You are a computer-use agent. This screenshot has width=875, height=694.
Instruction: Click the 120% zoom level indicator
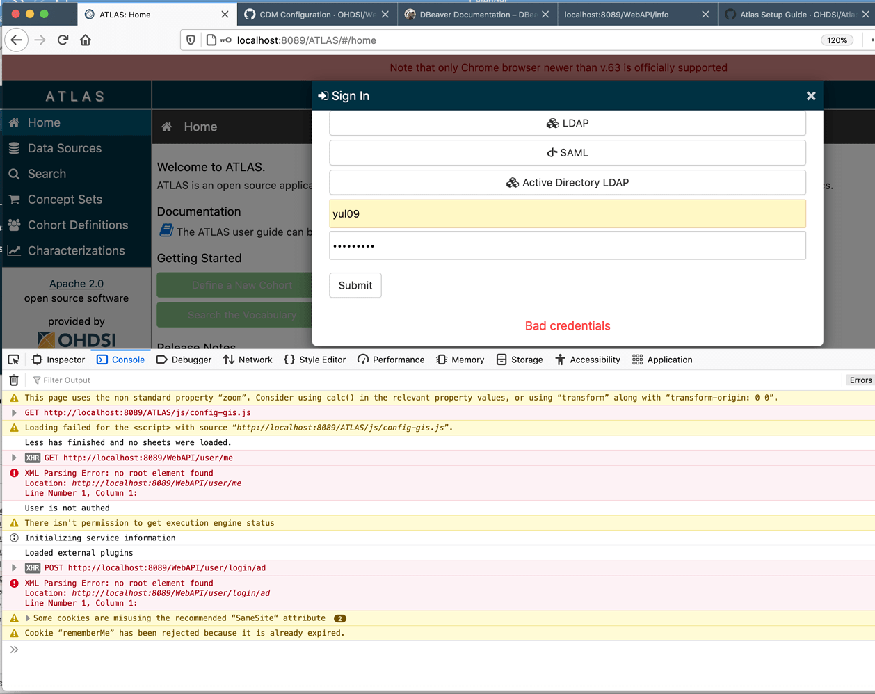837,40
